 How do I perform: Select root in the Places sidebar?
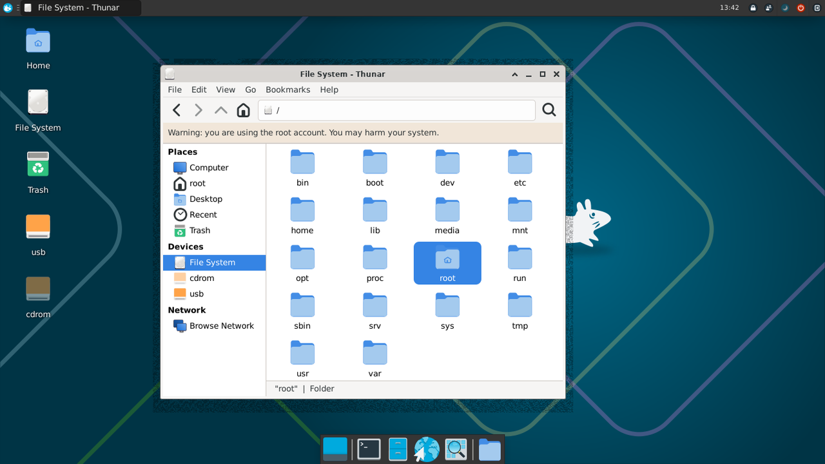click(214, 183)
